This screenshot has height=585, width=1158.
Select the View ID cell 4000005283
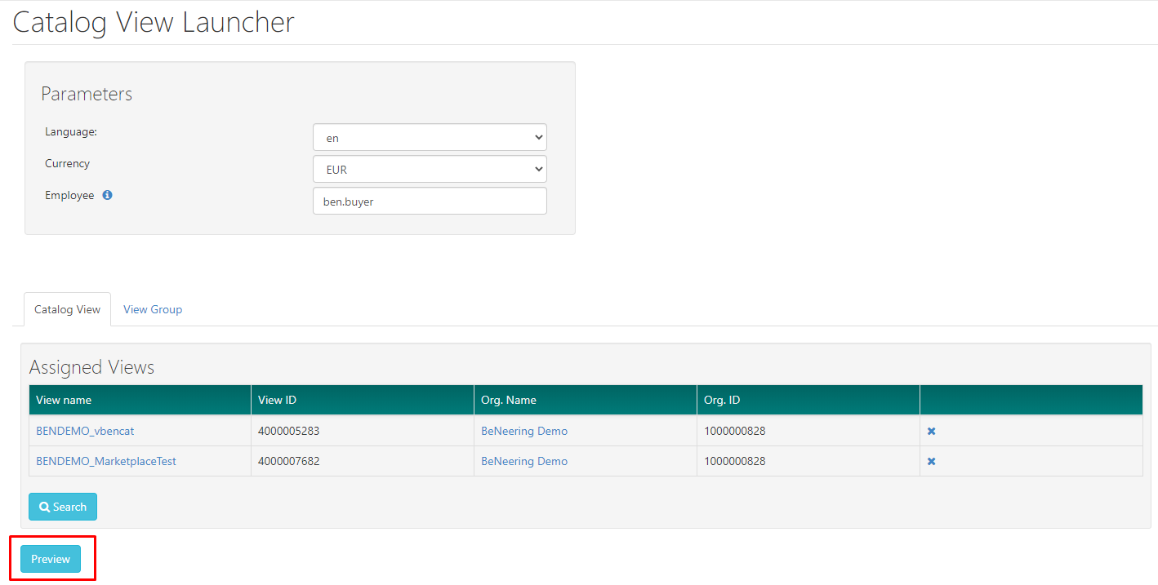point(288,431)
